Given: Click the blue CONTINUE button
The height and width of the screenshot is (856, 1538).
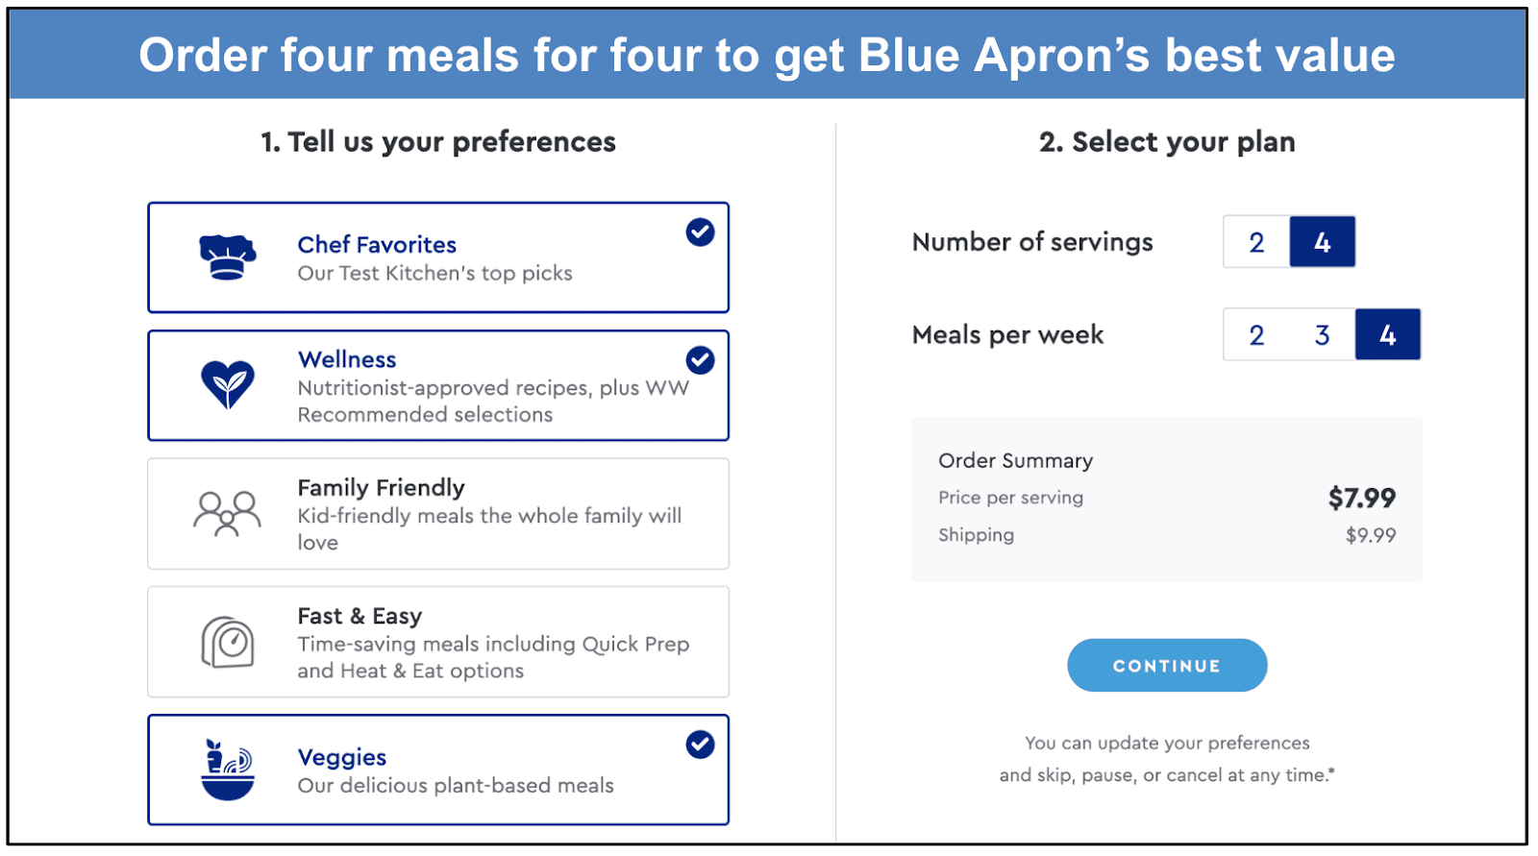Looking at the screenshot, I should pos(1167,665).
